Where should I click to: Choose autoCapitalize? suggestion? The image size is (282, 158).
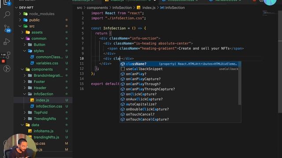pyautogui.click(x=179, y=104)
